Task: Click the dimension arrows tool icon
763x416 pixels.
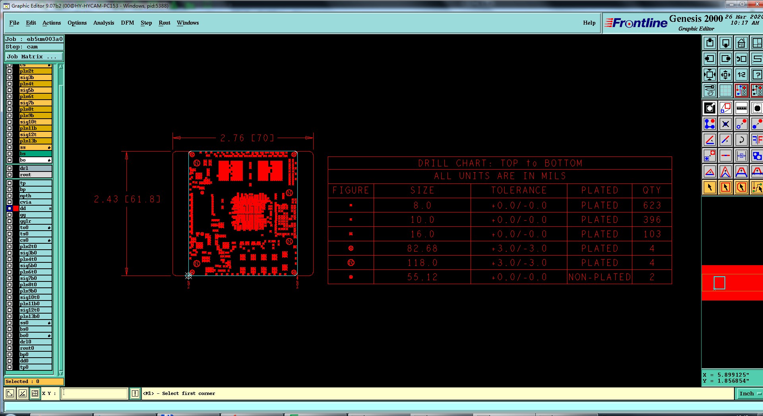Action: point(742,156)
